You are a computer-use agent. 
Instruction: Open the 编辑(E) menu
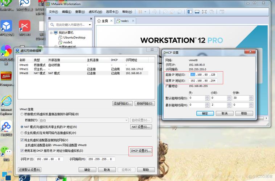pos(66,12)
